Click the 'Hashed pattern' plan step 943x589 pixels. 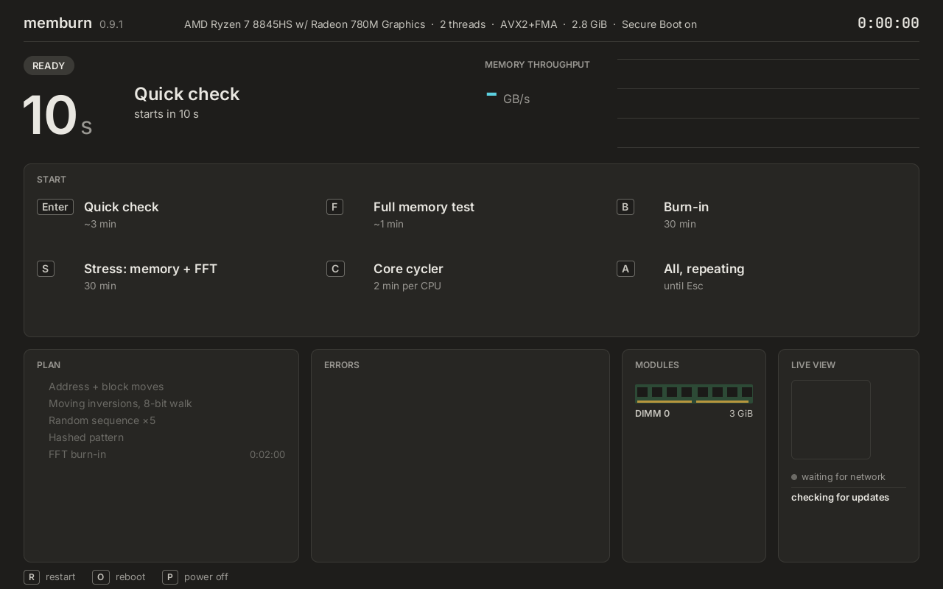coord(86,437)
